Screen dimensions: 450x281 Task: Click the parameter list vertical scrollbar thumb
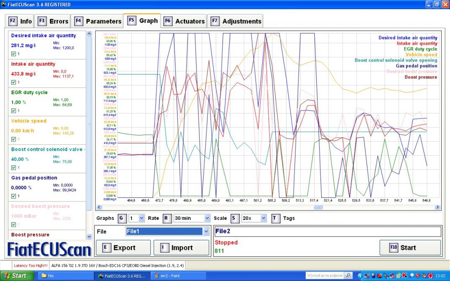[x=89, y=124]
